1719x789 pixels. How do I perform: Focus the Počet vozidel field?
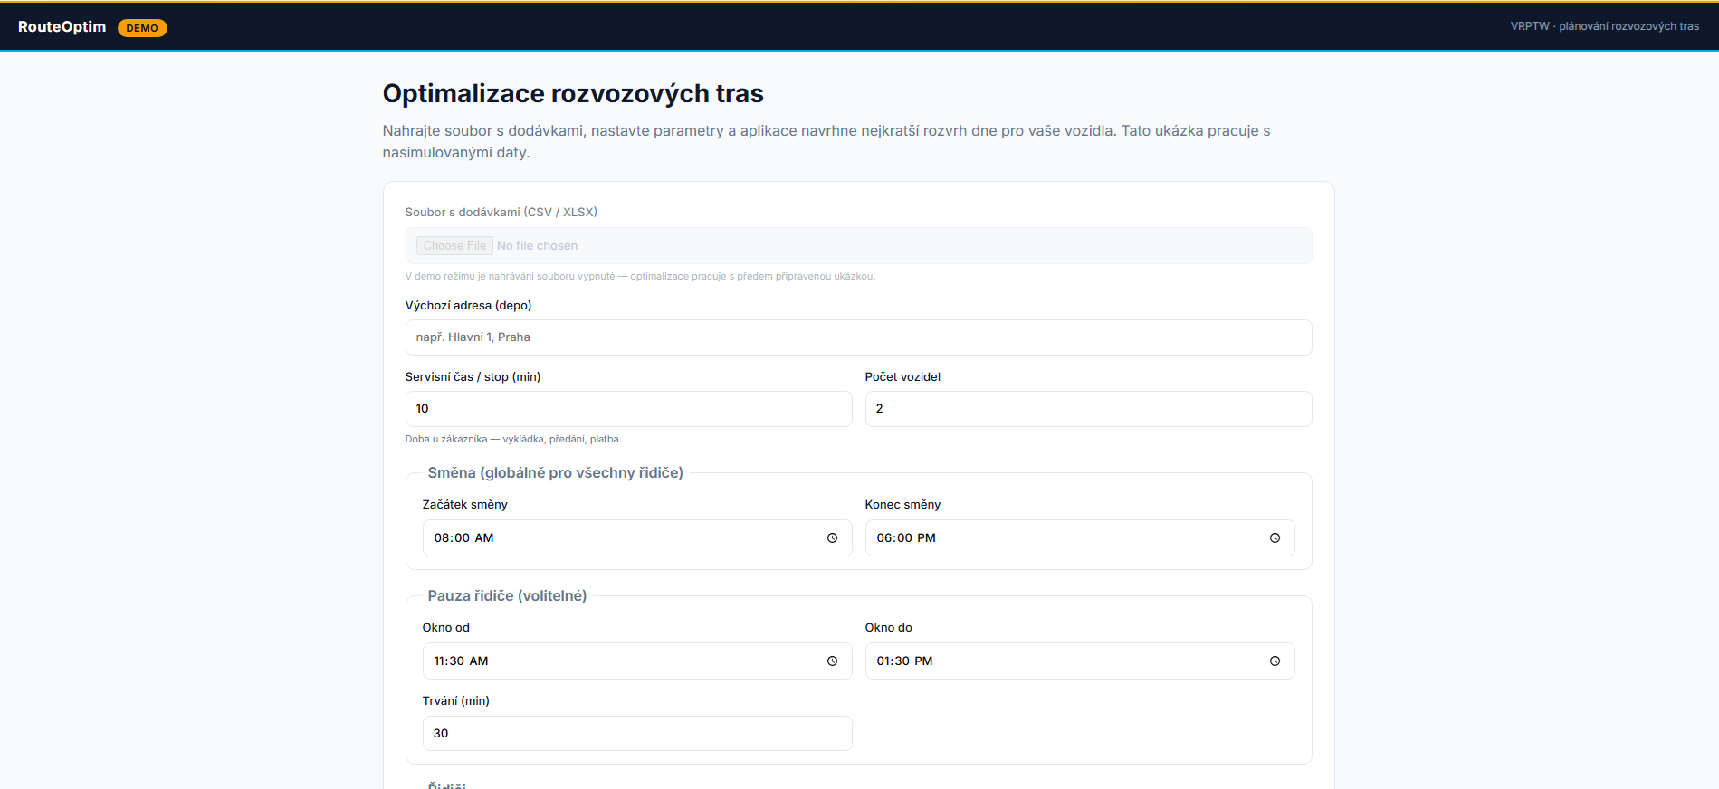click(1088, 409)
